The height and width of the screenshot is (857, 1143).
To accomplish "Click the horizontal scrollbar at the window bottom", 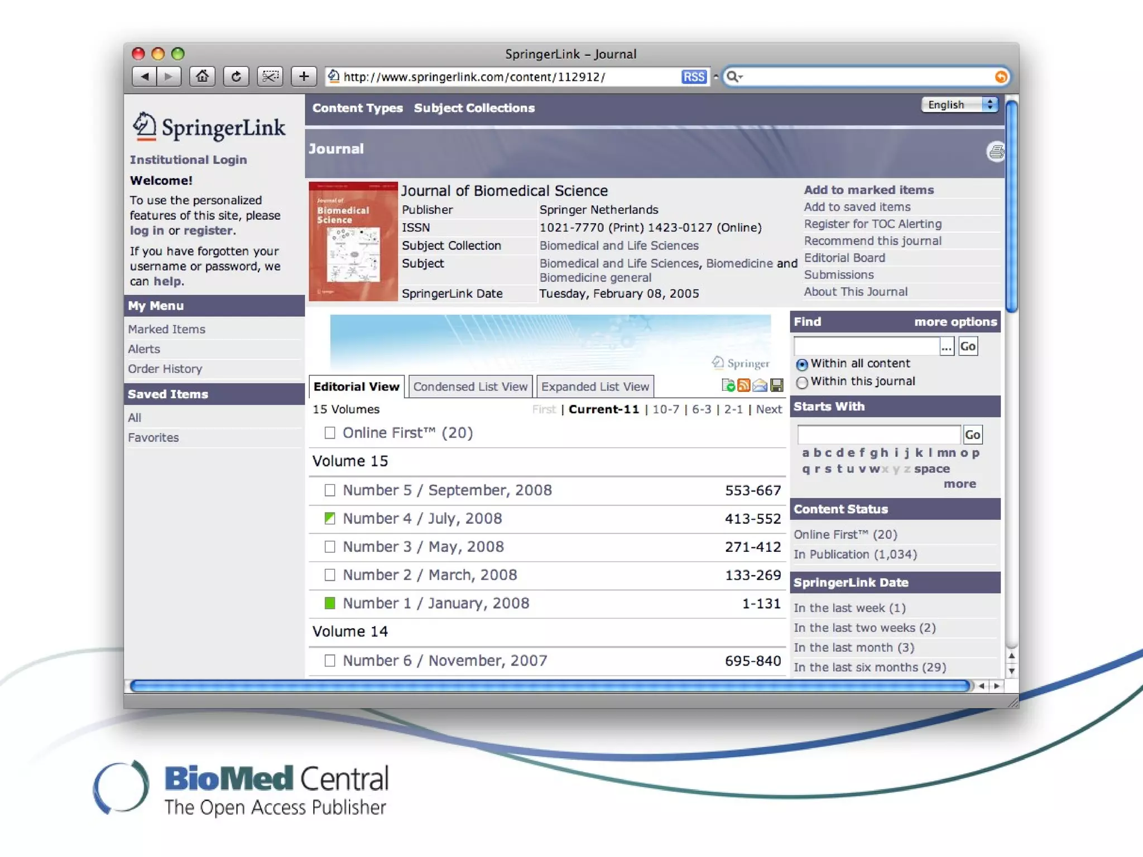I will (550, 686).
